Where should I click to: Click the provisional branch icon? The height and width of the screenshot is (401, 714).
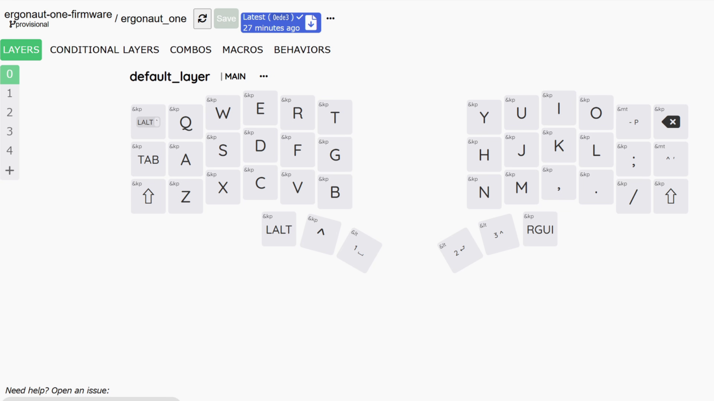(12, 24)
